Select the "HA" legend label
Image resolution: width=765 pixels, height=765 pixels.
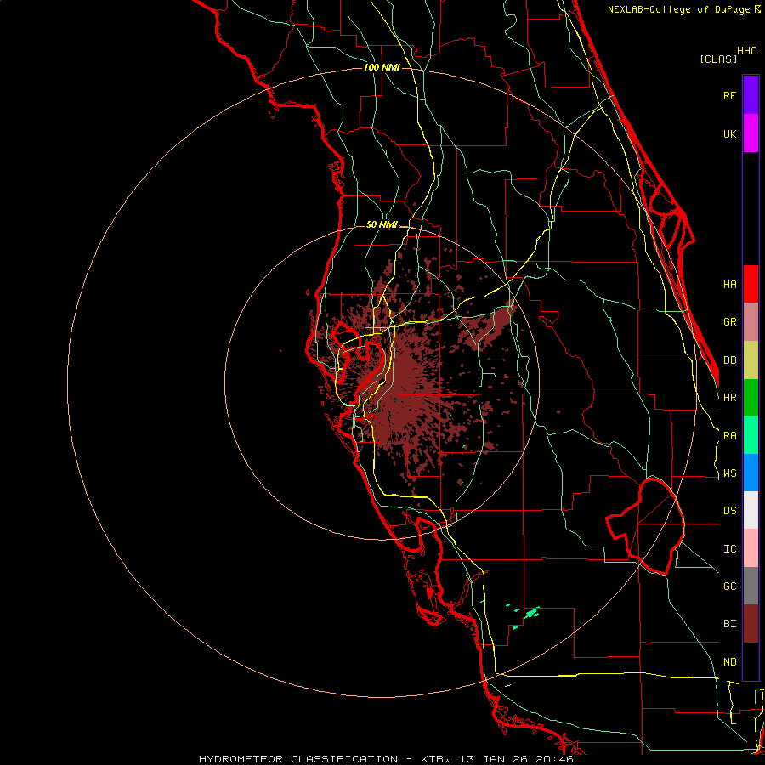point(729,284)
